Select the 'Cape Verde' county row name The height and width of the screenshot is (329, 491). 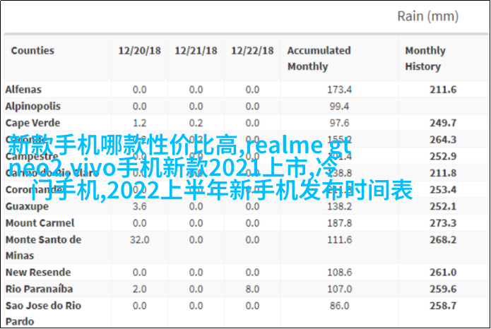pyautogui.click(x=32, y=123)
